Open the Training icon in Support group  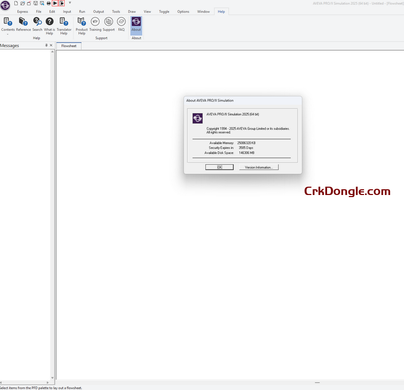pos(95,22)
